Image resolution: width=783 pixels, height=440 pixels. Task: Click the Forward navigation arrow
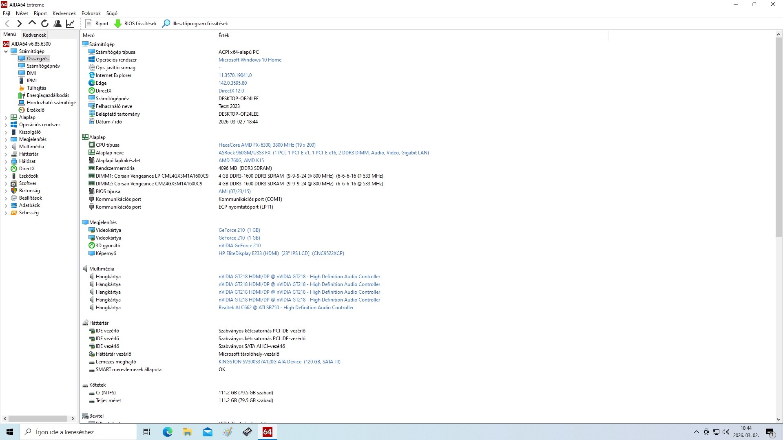pos(19,24)
